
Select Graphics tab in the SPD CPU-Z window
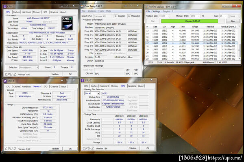(x=132, y=86)
